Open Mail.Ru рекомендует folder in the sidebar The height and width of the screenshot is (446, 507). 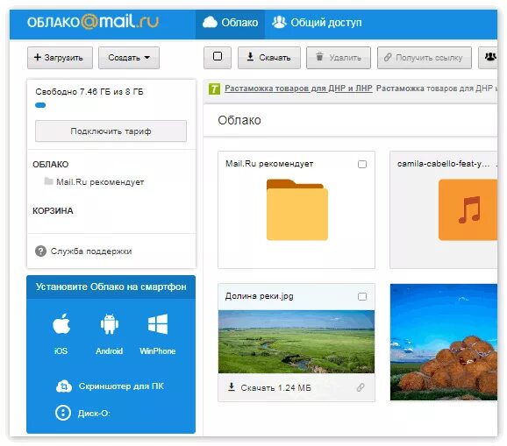[x=100, y=182]
